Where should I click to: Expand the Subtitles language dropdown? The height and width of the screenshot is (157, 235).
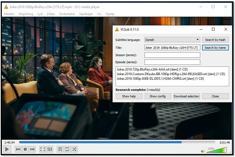172,40
